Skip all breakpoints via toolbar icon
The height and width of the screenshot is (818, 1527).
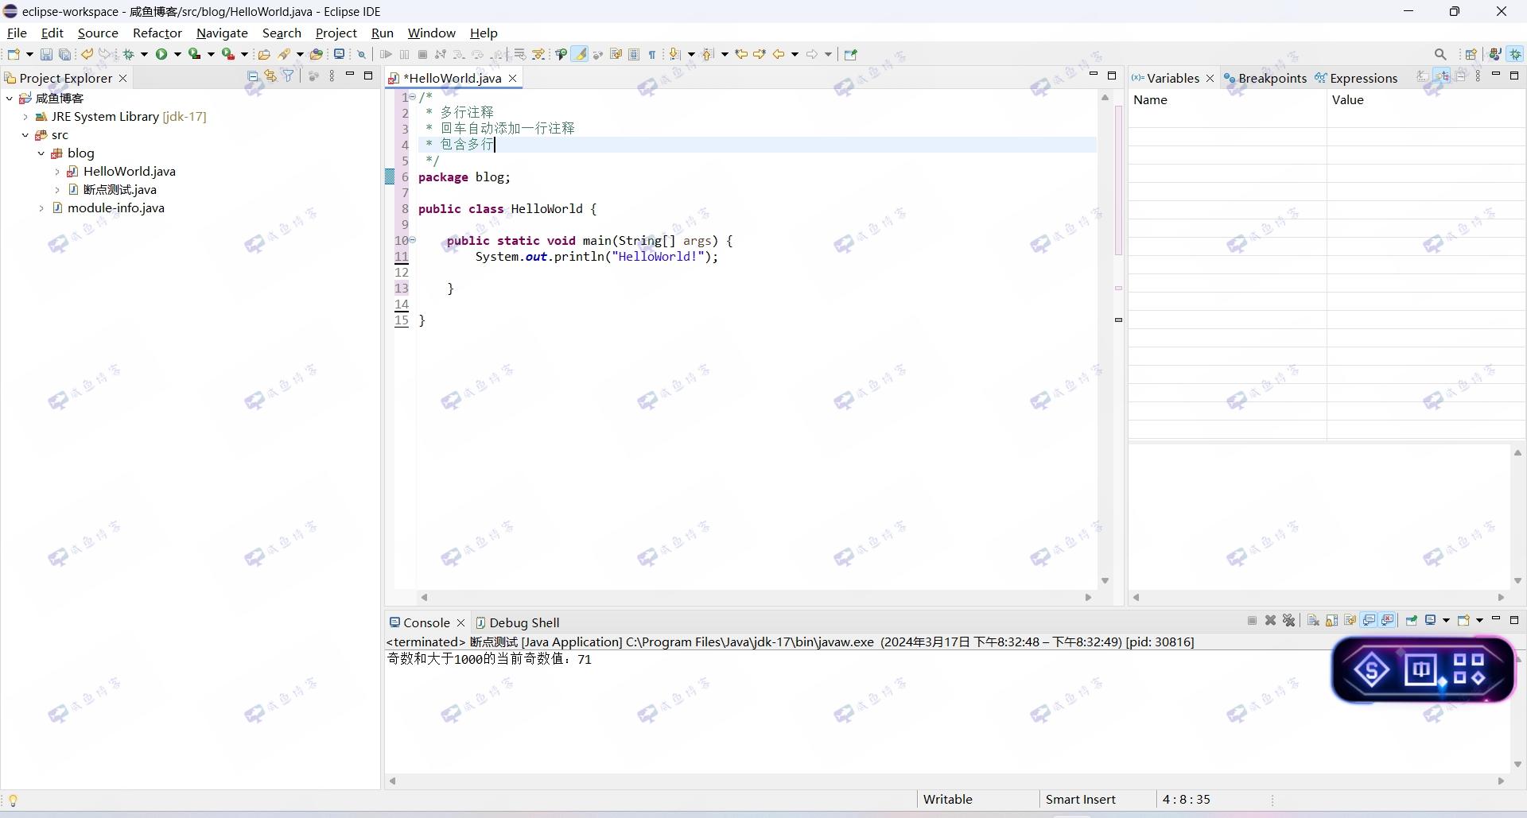pyautogui.click(x=361, y=54)
